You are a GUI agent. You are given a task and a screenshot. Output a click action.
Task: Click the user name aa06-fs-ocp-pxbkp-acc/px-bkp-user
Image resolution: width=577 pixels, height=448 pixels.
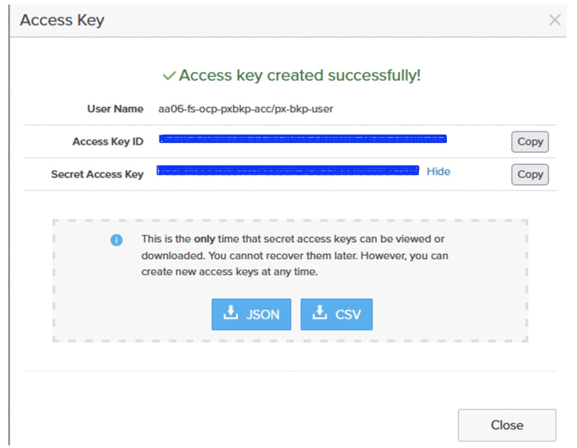click(x=246, y=109)
